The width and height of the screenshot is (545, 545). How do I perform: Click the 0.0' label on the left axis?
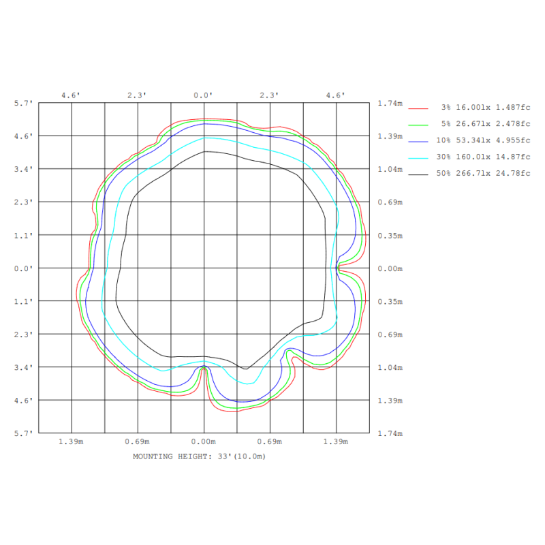tap(23, 268)
